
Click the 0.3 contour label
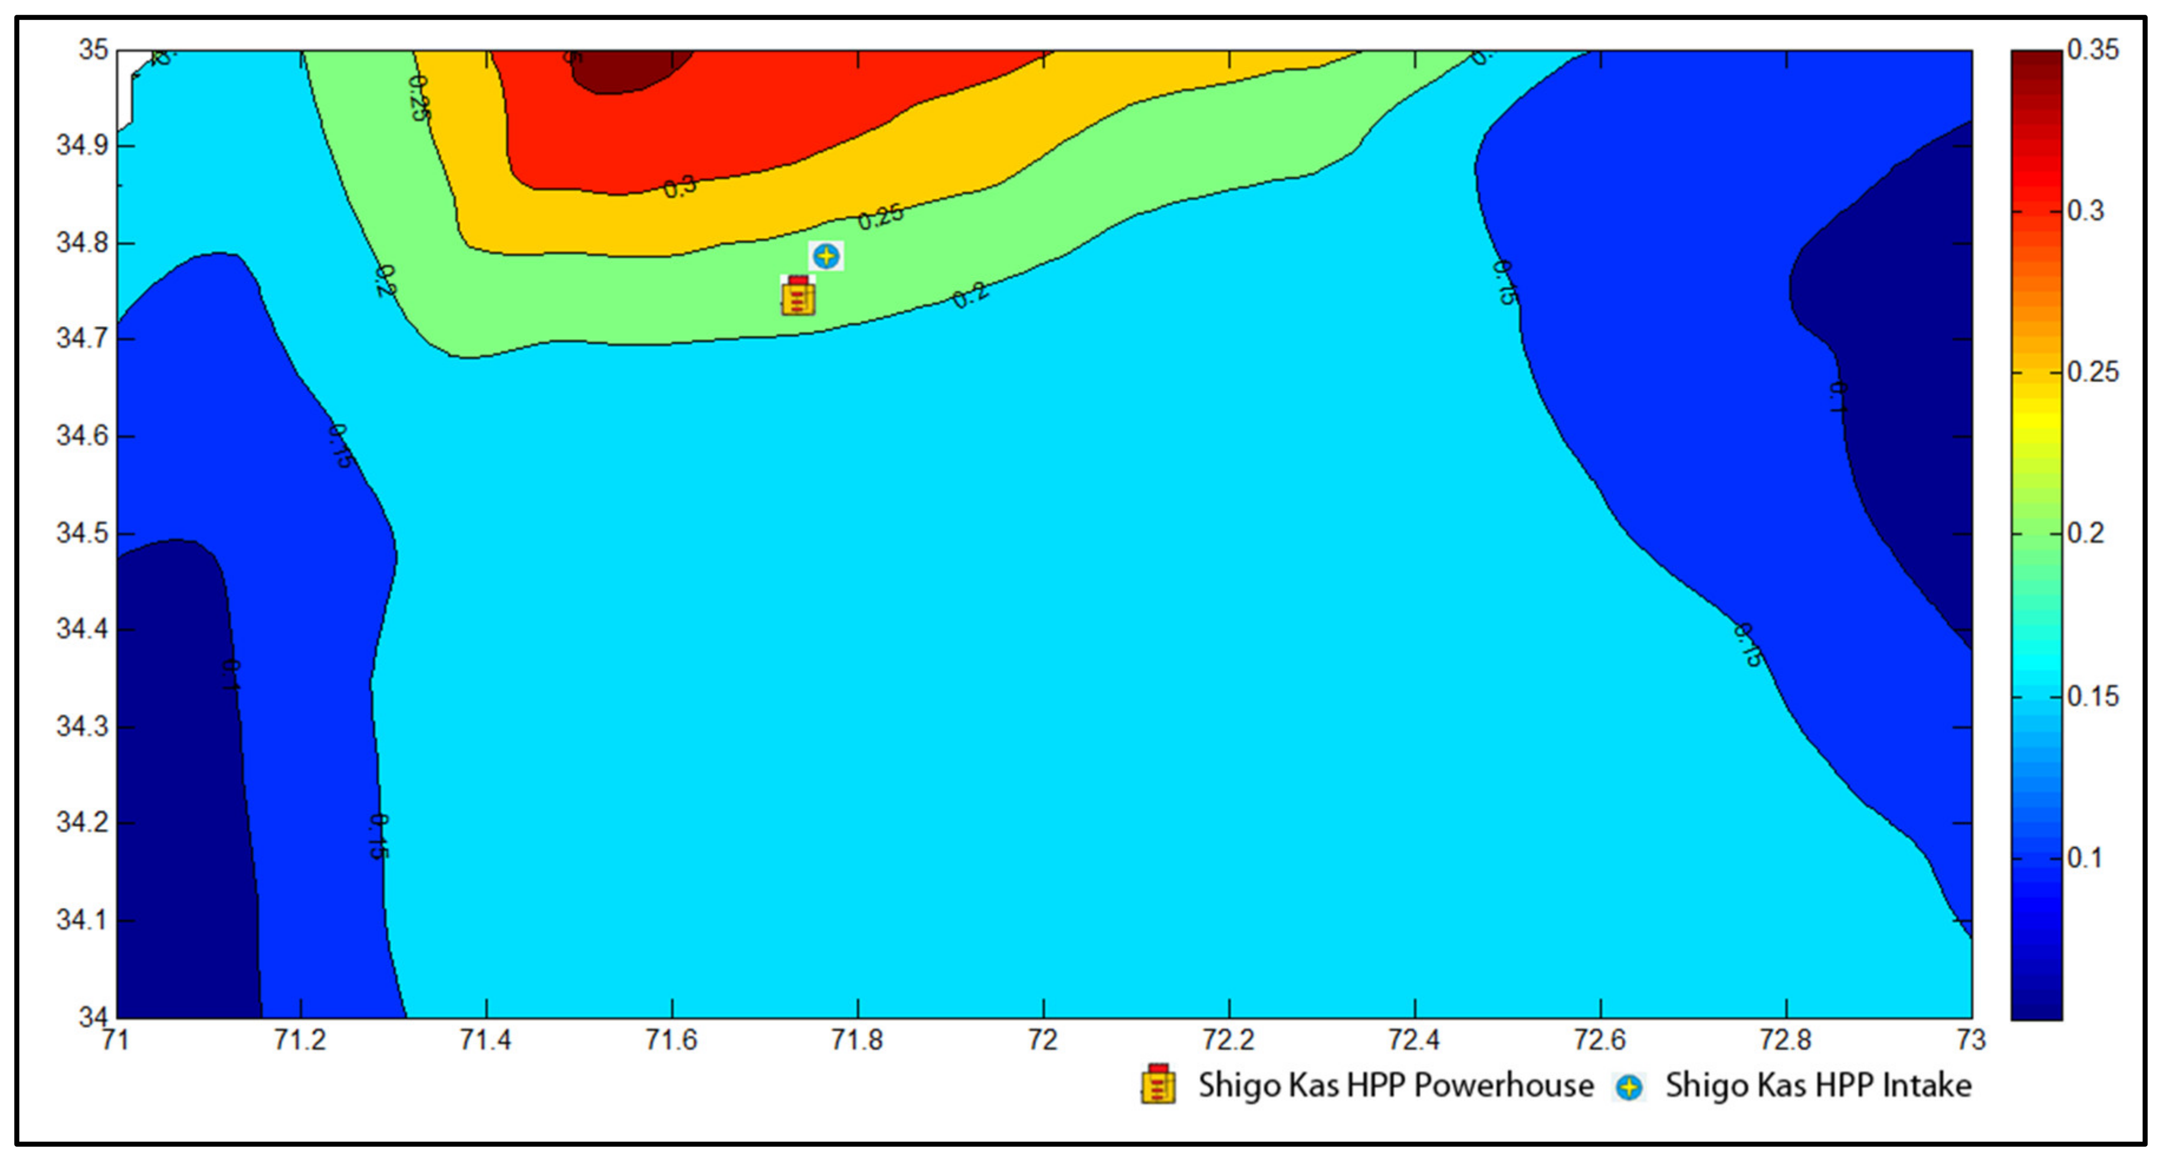click(x=679, y=186)
